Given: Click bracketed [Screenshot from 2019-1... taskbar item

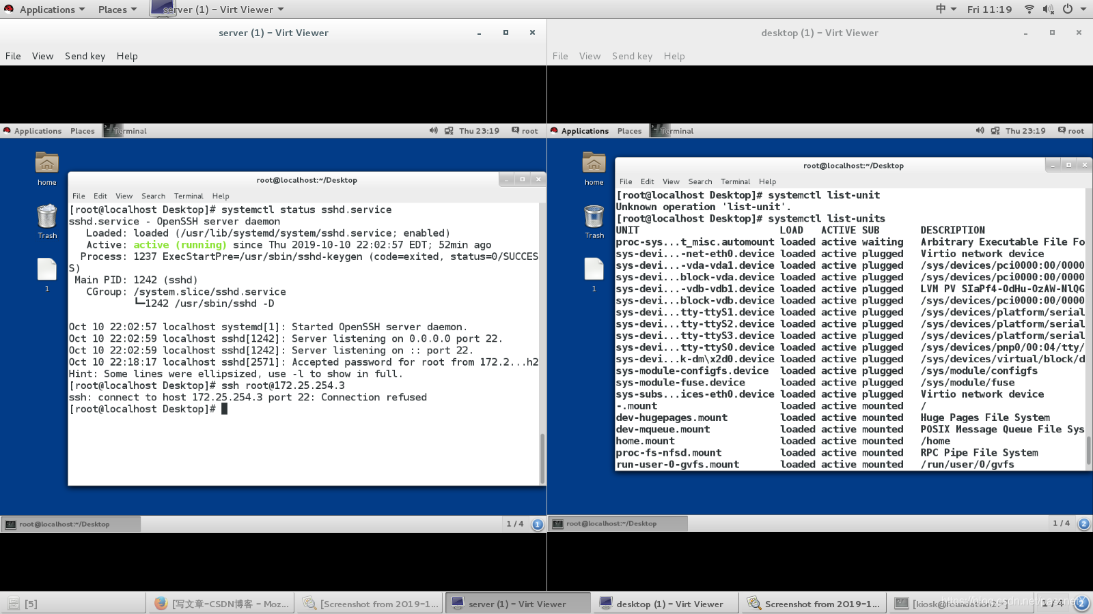Looking at the screenshot, I should click(370, 604).
